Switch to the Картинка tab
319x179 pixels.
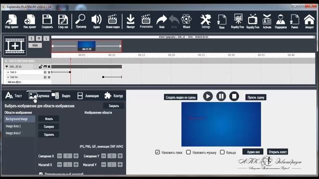(39, 95)
